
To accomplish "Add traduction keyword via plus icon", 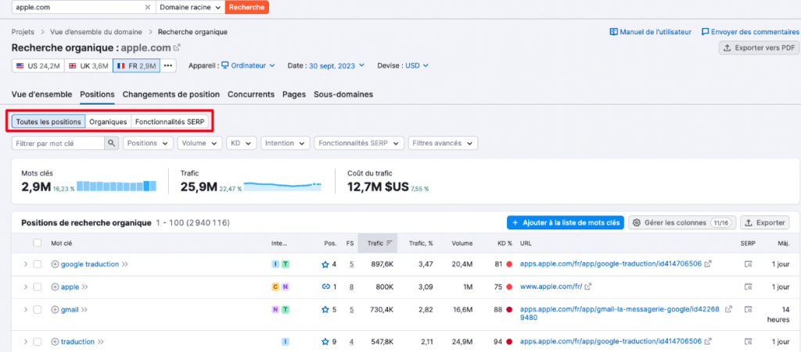I will click(x=56, y=341).
